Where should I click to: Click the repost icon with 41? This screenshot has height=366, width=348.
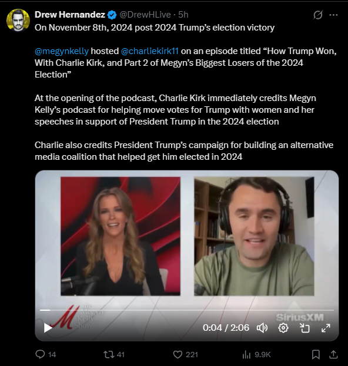click(109, 355)
